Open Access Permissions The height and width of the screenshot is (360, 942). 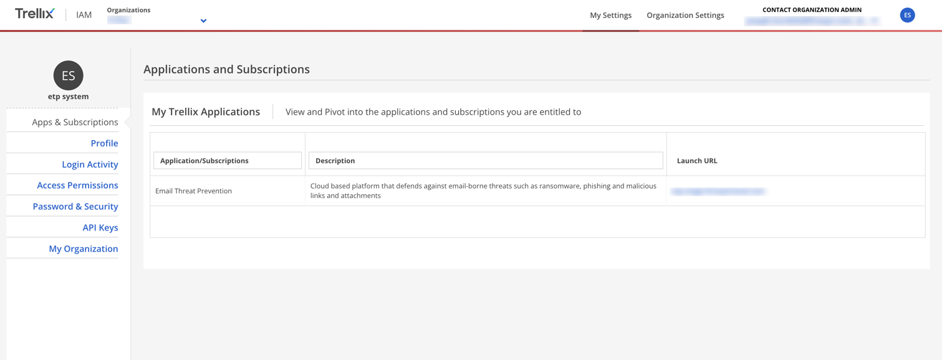77,185
